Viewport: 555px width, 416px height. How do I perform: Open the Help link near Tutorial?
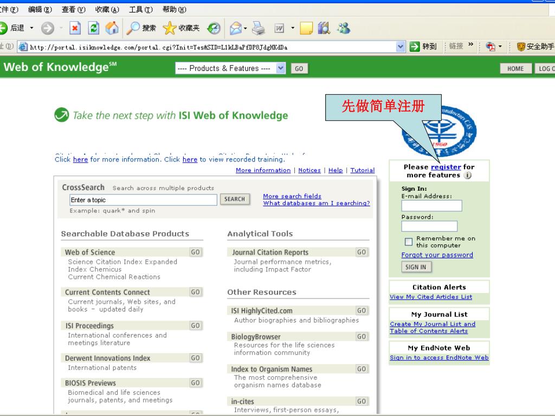point(335,170)
